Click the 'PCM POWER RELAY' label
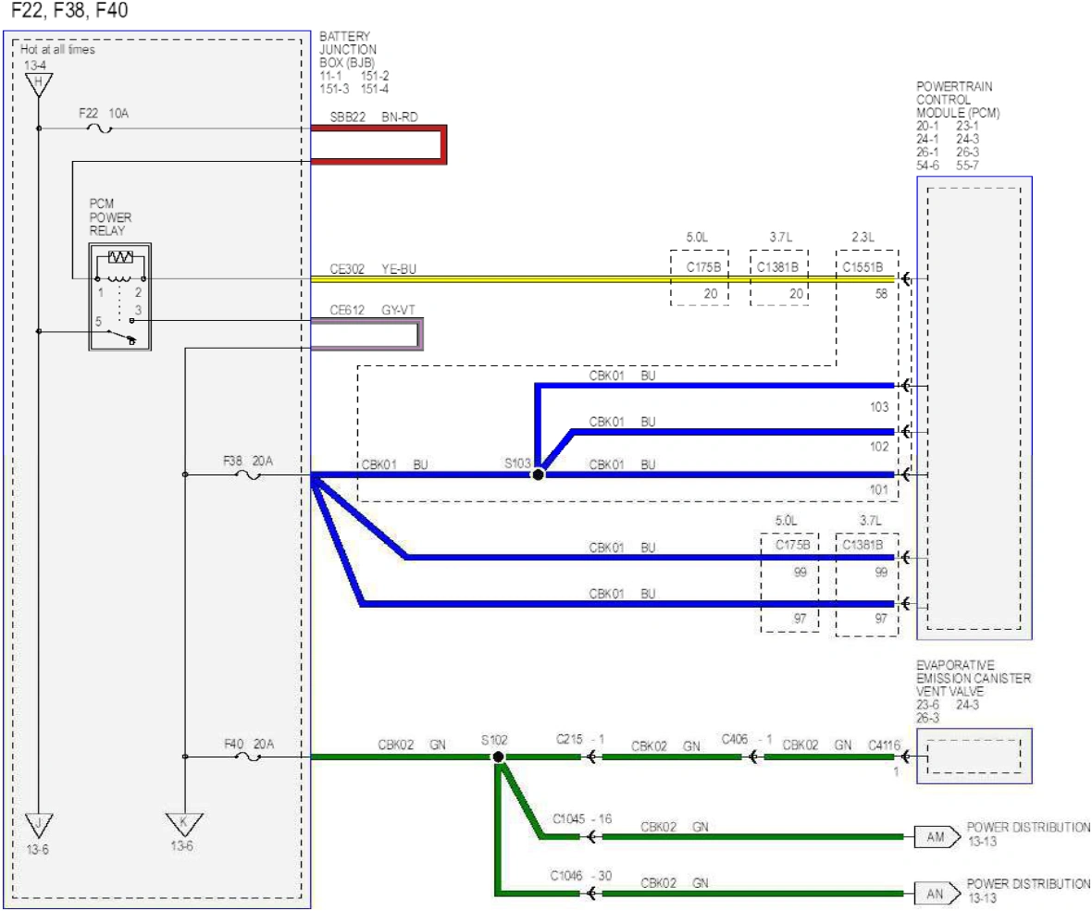 coord(110,217)
